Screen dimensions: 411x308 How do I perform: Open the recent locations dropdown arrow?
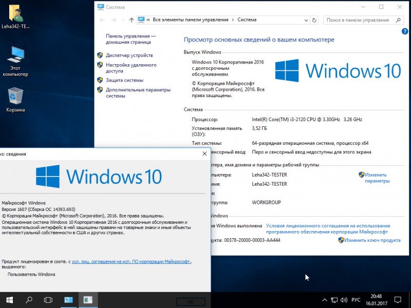123,20
